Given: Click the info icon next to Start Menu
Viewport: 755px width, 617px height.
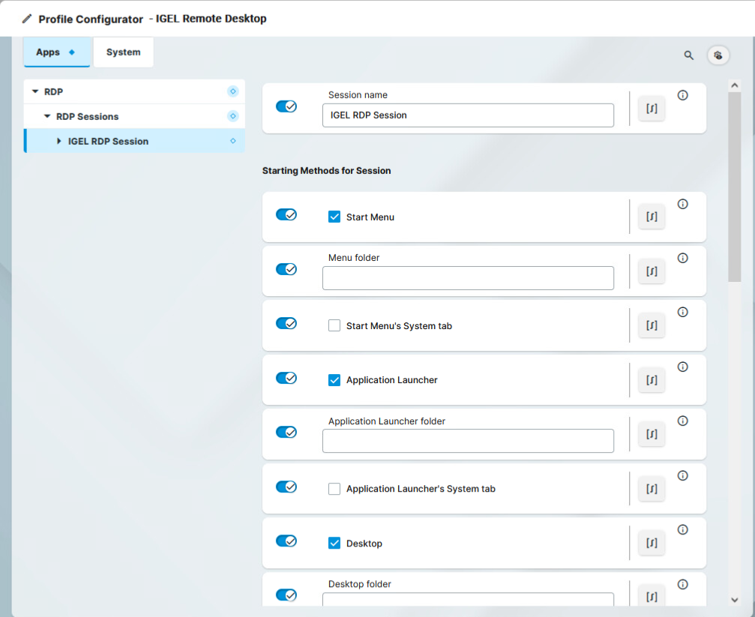Looking at the screenshot, I should [x=682, y=204].
